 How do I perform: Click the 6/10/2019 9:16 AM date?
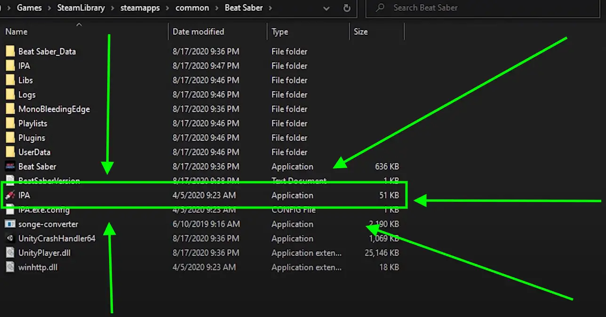(206, 224)
